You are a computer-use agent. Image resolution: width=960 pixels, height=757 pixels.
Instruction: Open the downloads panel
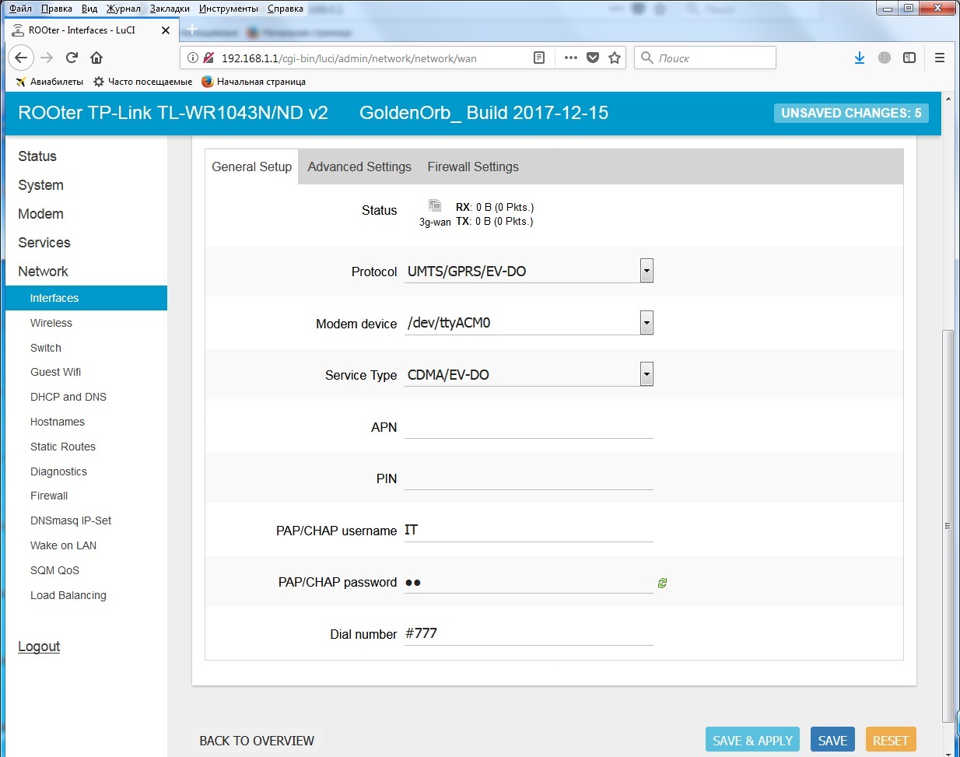[x=860, y=58]
